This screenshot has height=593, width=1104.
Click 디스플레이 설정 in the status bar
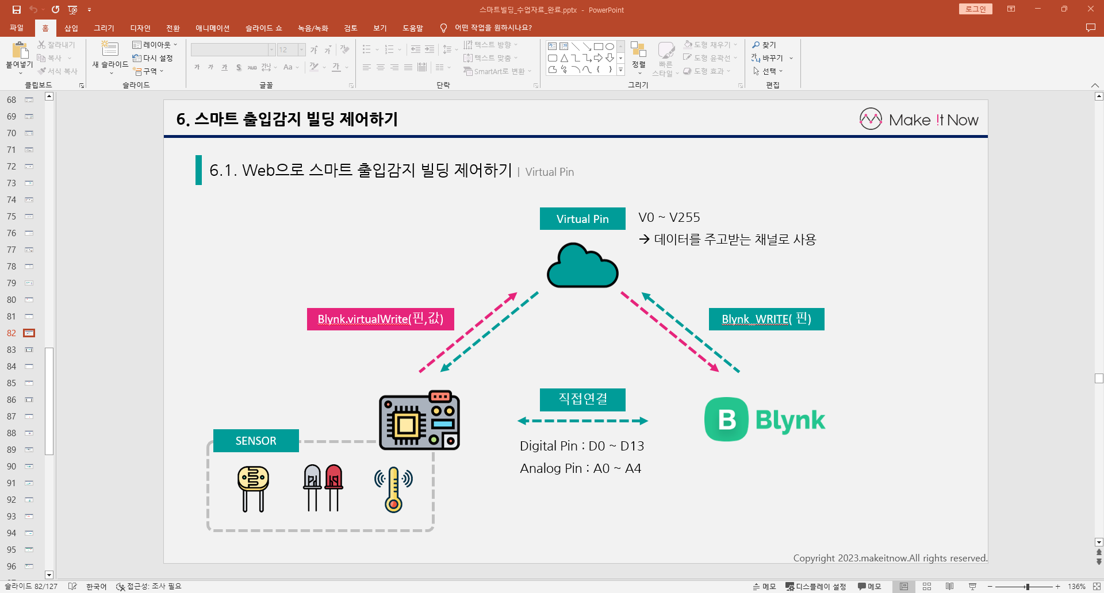(x=815, y=587)
